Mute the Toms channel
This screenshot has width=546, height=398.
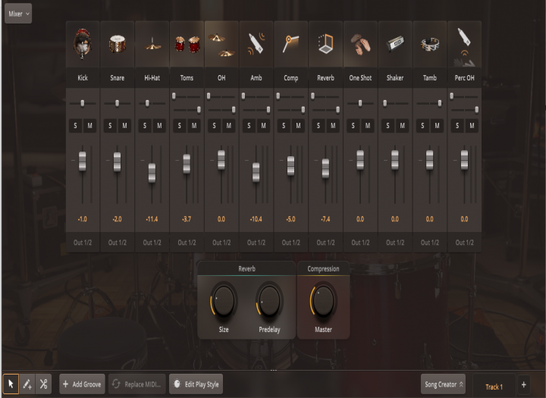click(x=194, y=126)
